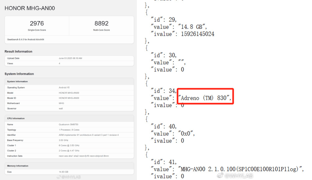Click the Motherboard label
Viewport: 312px width, 180px height.
pyautogui.click(x=13, y=103)
